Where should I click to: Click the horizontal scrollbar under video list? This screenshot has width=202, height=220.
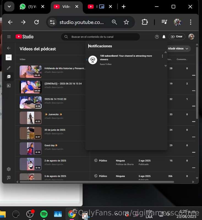(97, 182)
